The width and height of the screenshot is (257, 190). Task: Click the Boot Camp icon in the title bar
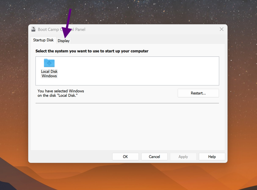[x=33, y=29]
